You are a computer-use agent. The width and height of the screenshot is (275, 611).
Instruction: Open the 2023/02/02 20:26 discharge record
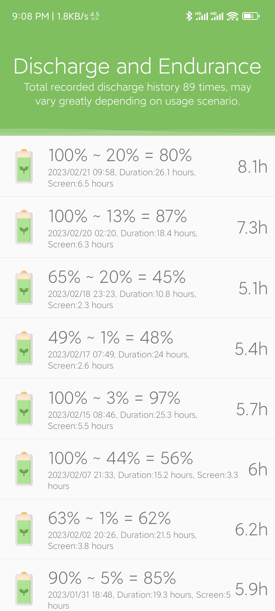click(x=137, y=529)
